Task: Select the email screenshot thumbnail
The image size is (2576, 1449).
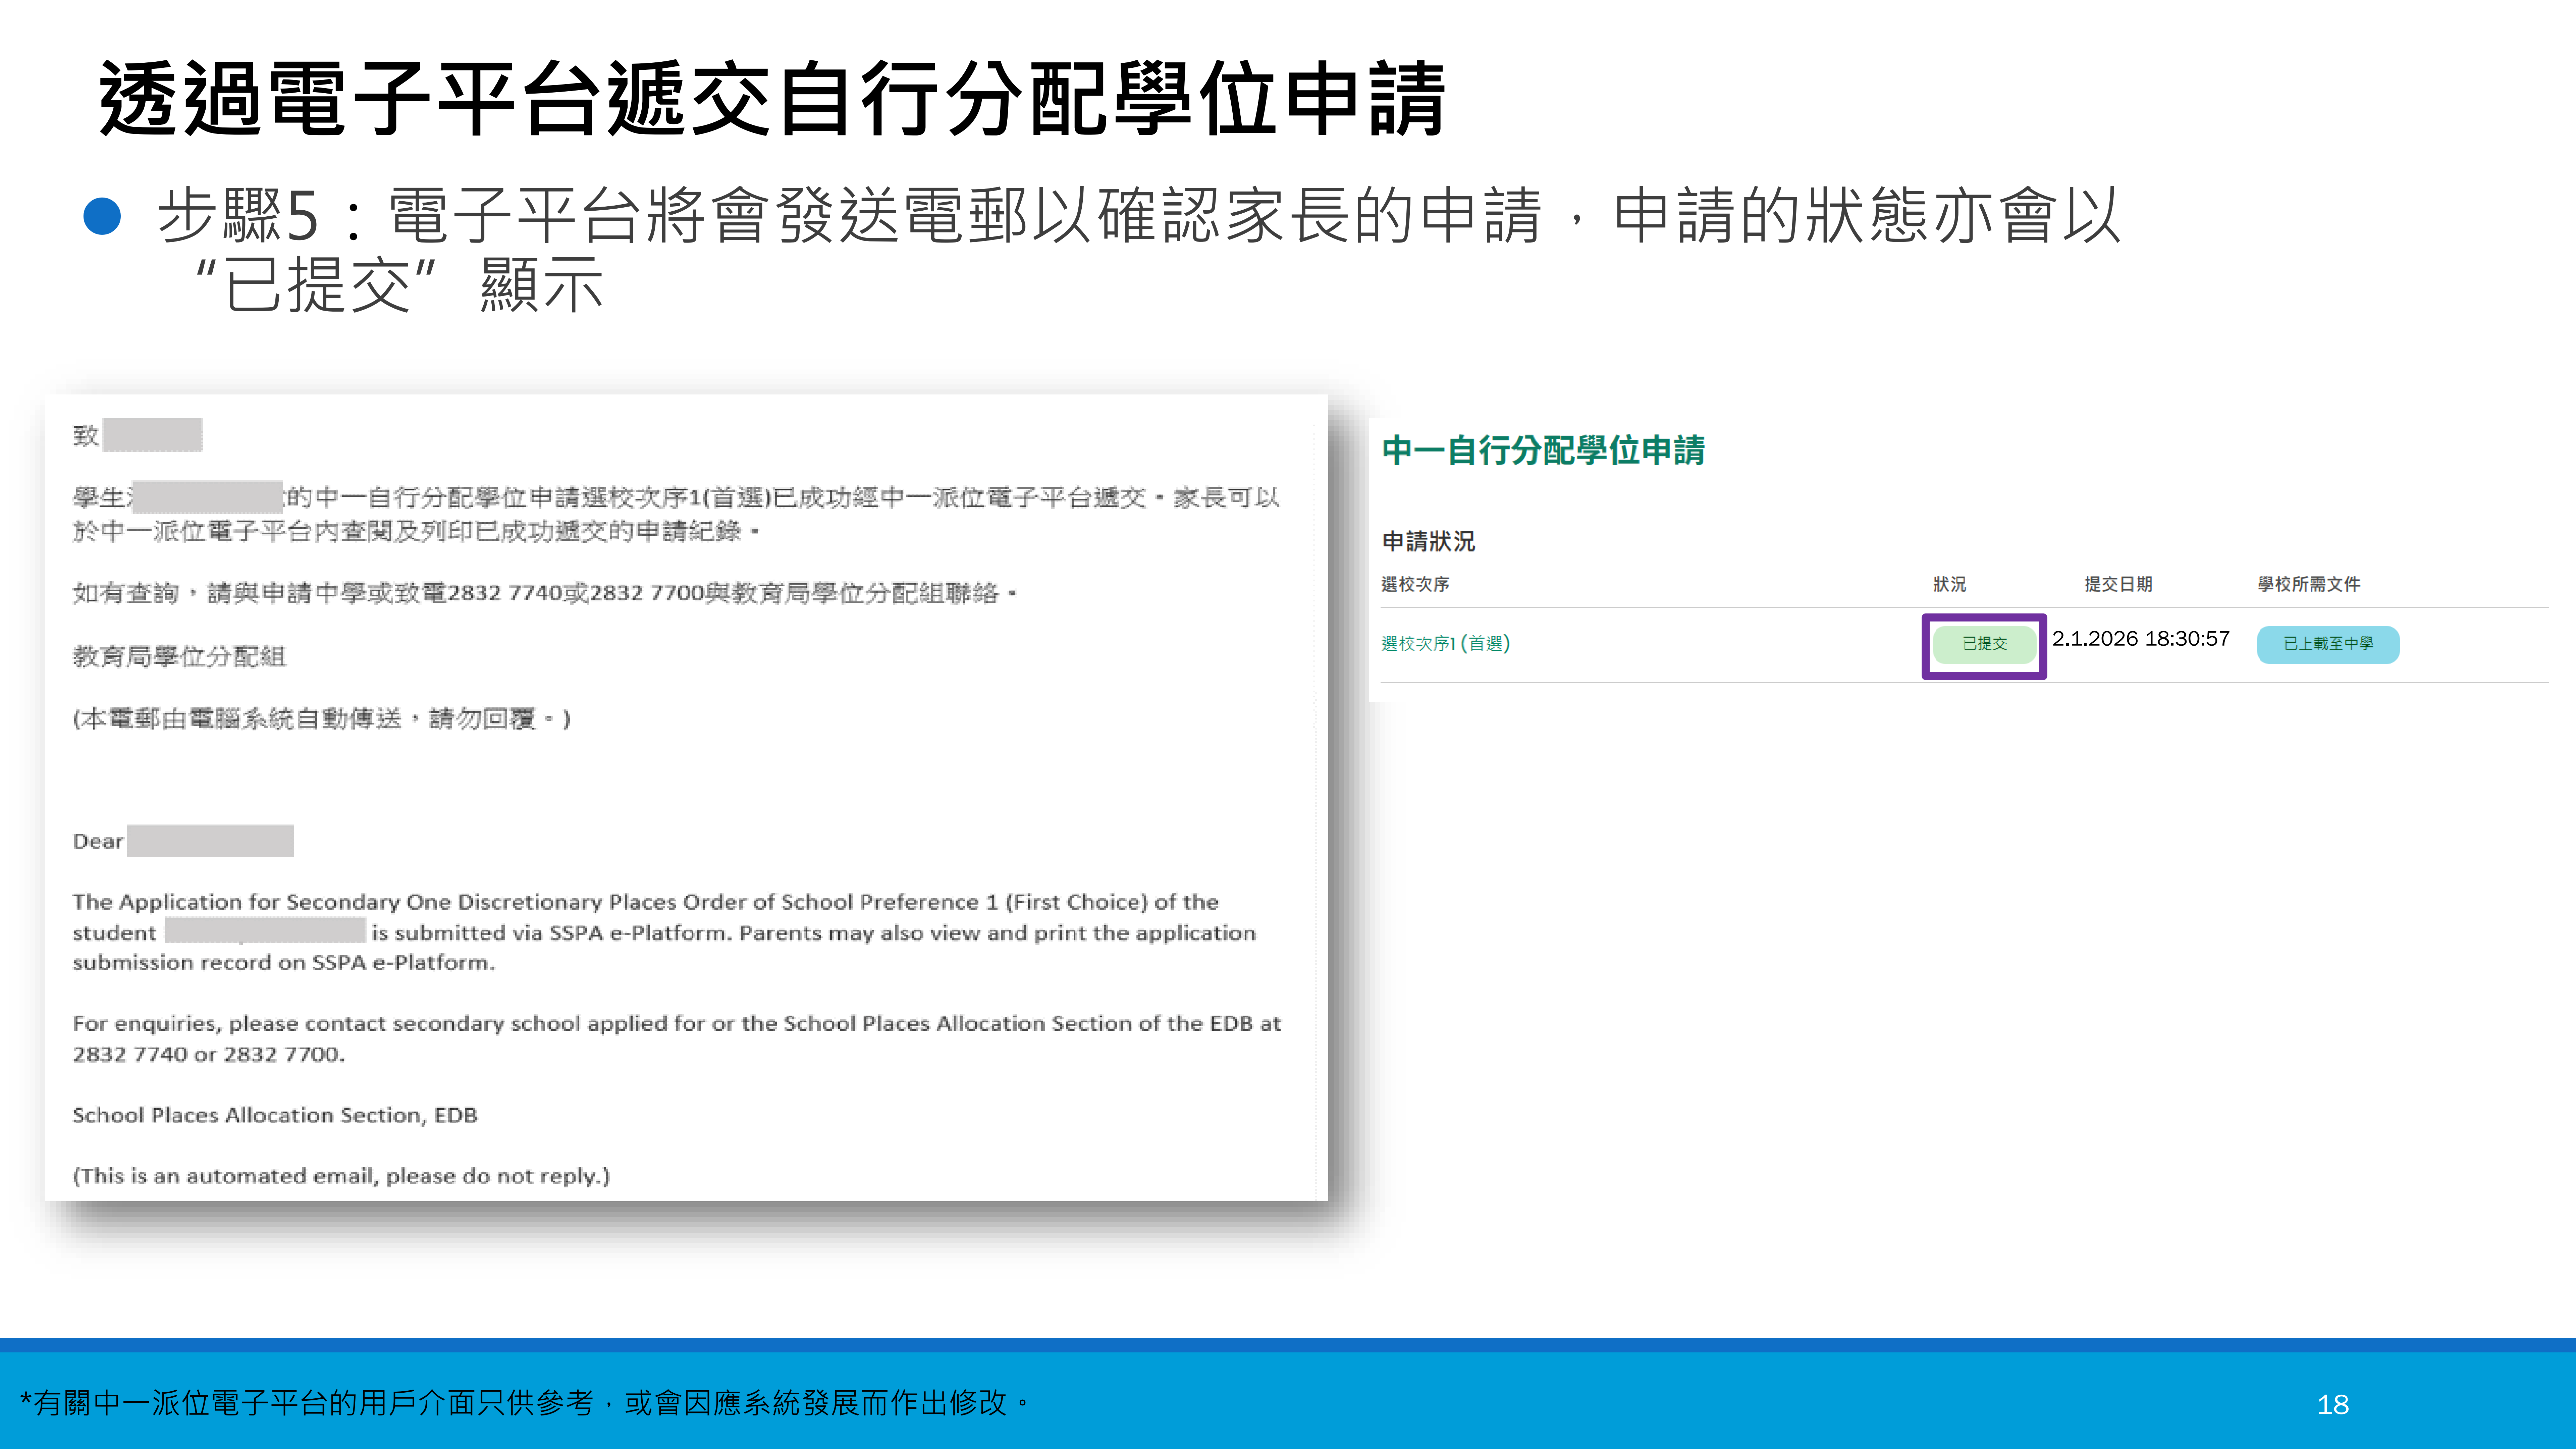Action: point(690,810)
